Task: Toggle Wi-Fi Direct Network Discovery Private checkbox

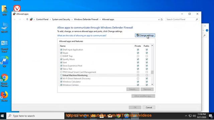Action: 138,79
